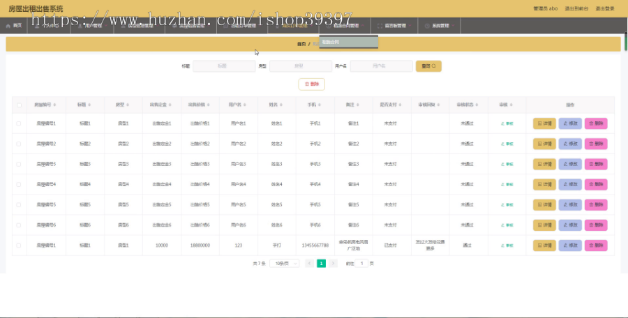628x318 pixels.
Task: Open the 10条/页 page size dropdown
Action: click(285, 264)
